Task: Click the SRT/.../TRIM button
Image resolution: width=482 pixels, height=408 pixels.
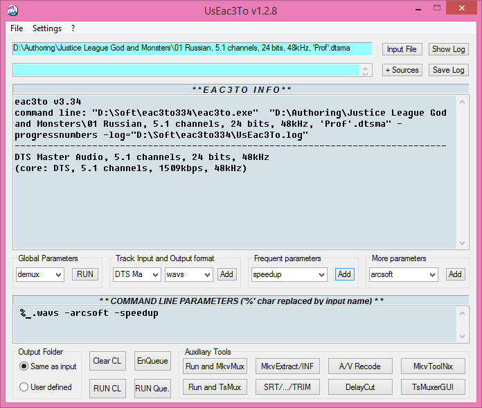Action: coord(287,387)
